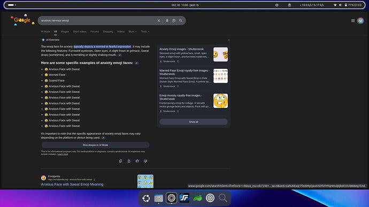Image resolution: width=369 pixels, height=207 pixels.
Task: Launch the blue SF app in dock
Action: pos(184,198)
